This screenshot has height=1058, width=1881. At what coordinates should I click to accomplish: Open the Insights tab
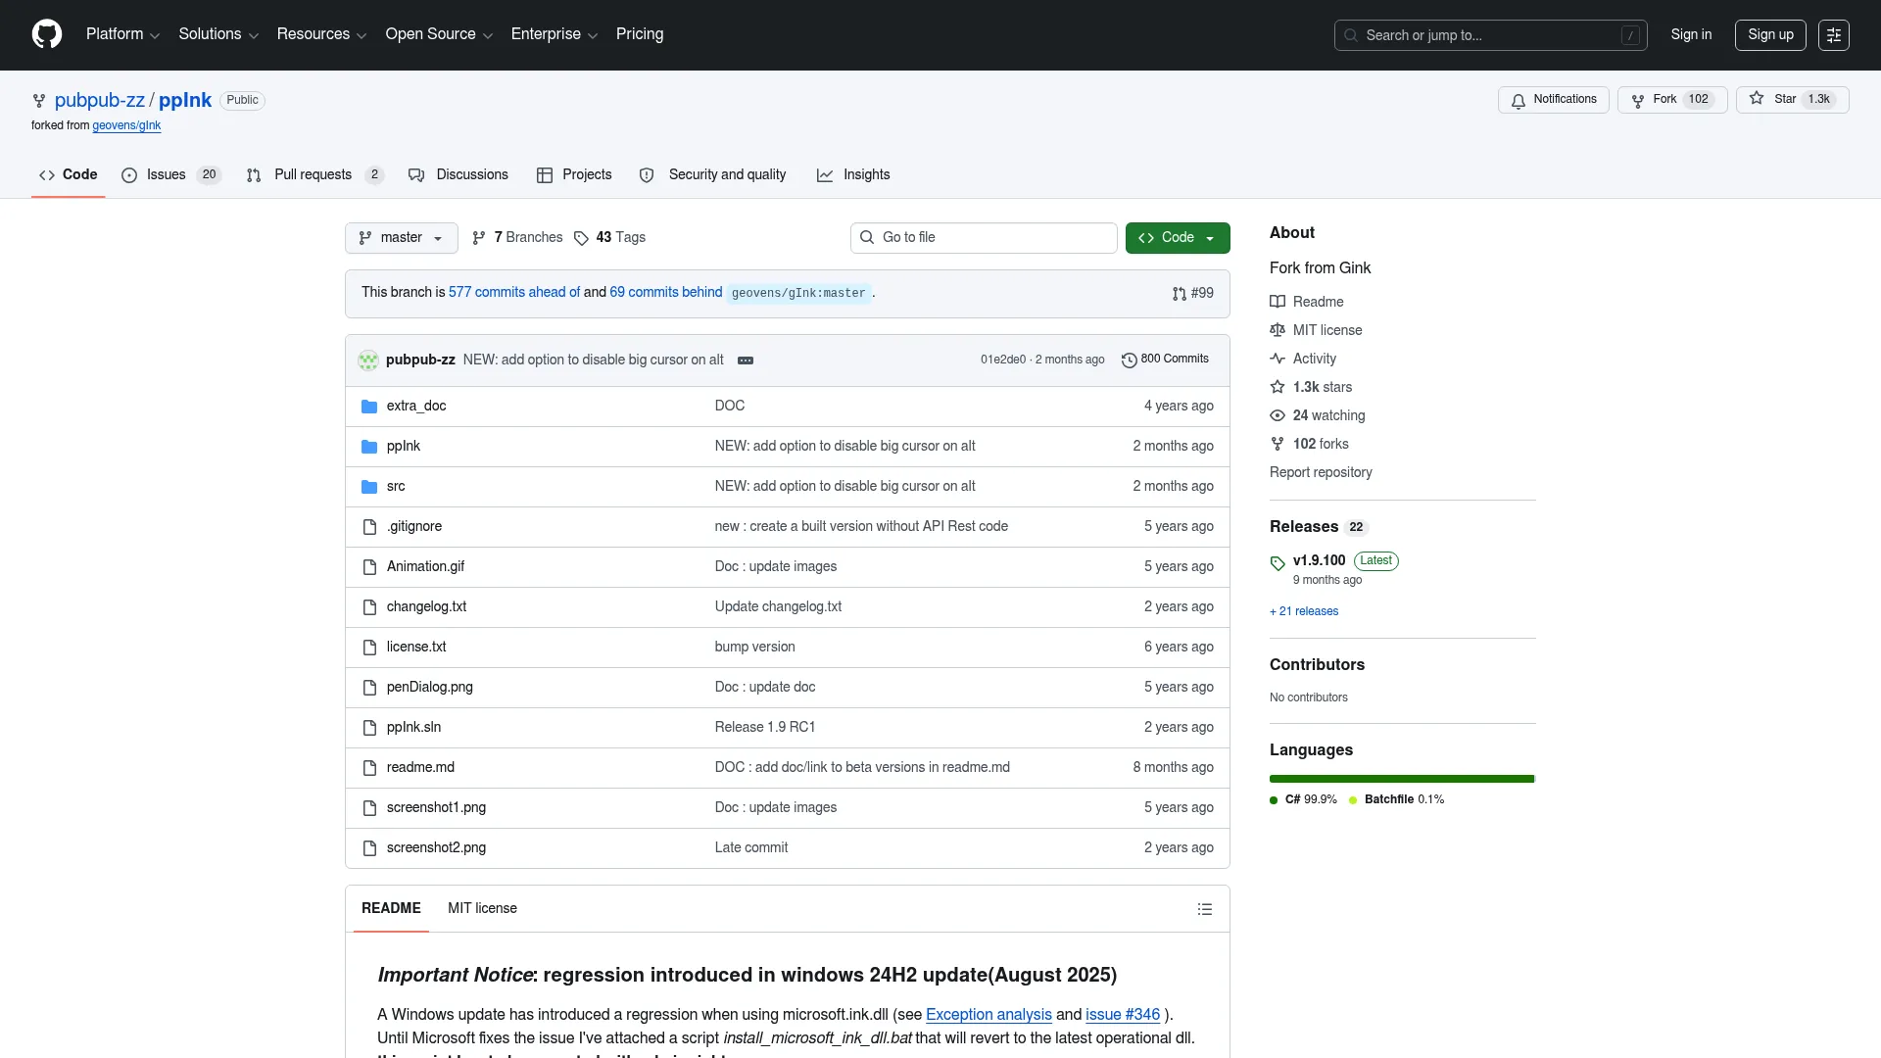click(x=853, y=175)
